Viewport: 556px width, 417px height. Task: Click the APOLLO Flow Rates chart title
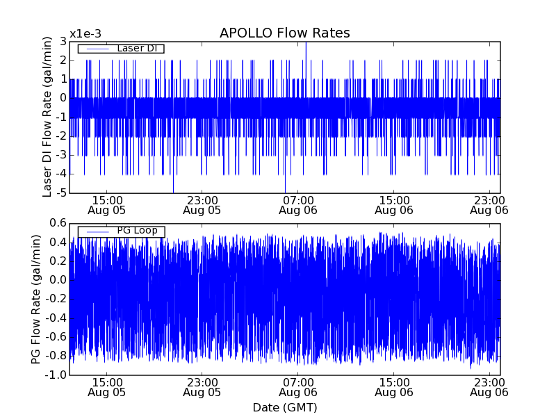(x=284, y=33)
